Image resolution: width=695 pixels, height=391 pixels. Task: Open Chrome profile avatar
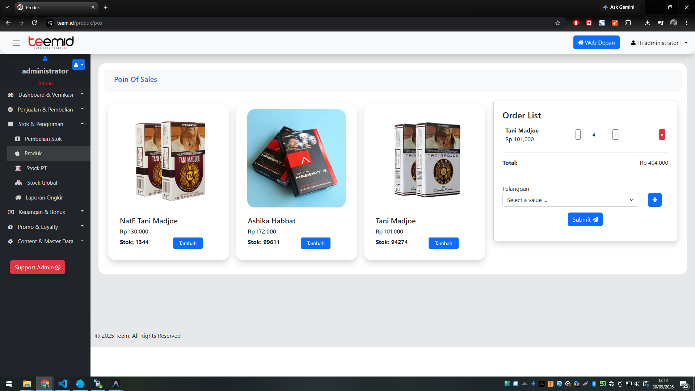673,23
